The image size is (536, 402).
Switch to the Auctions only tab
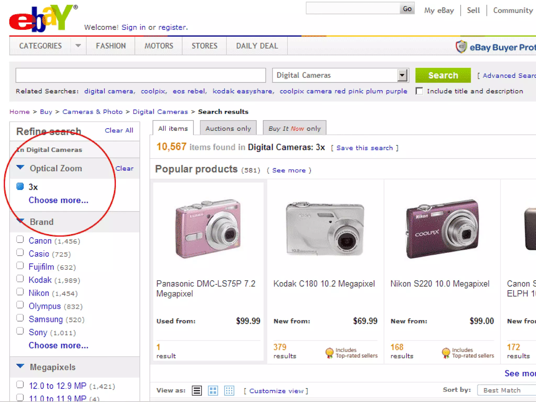click(228, 129)
